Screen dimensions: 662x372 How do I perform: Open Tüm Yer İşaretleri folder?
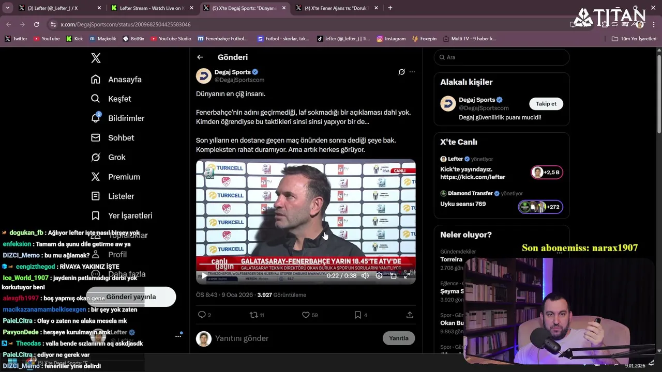point(634,39)
